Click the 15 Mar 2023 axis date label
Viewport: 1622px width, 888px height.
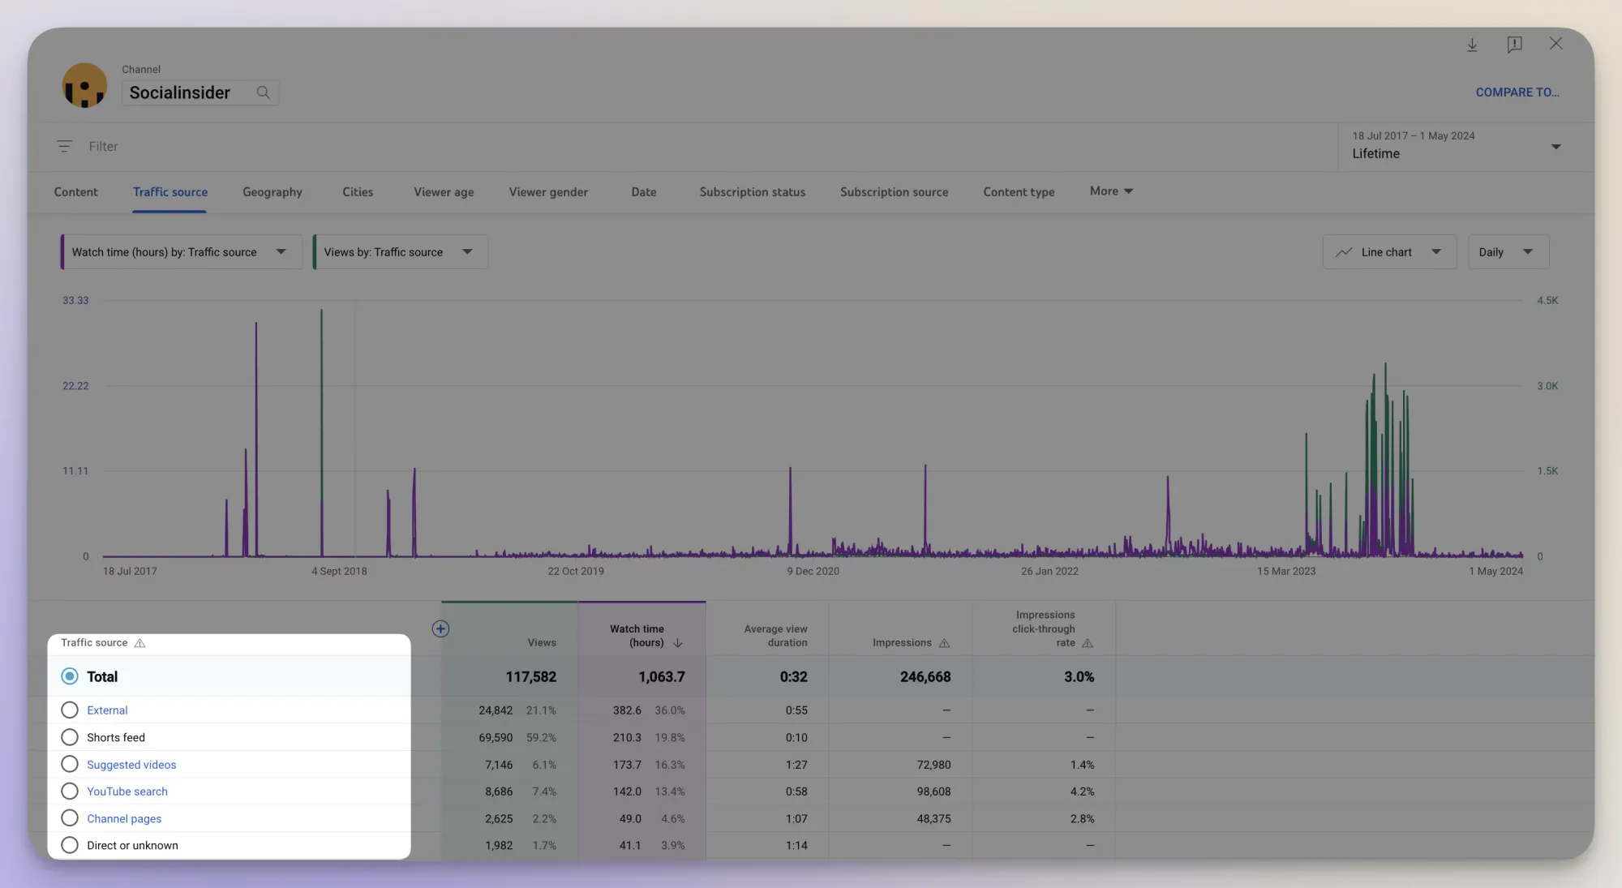tap(1286, 572)
